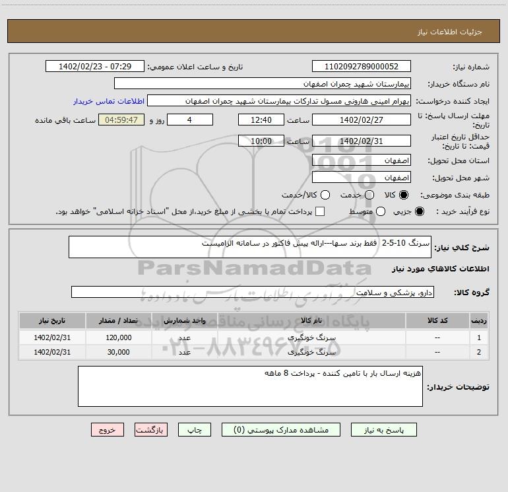Viewport: 508px width, 492px height.
Task: Click the نام کالا column header
Action: 311,321
